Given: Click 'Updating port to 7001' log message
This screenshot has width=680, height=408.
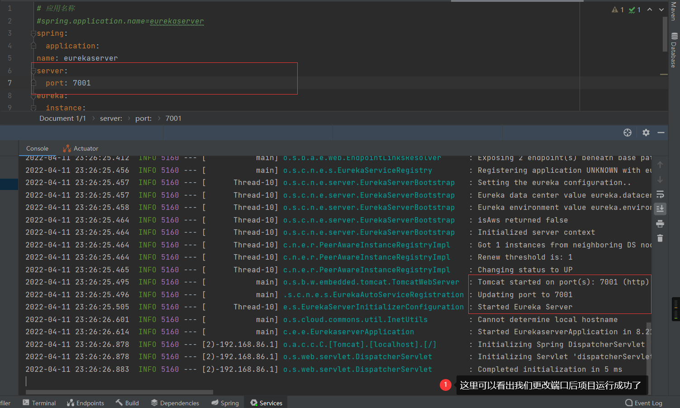Looking at the screenshot, I should pos(525,294).
